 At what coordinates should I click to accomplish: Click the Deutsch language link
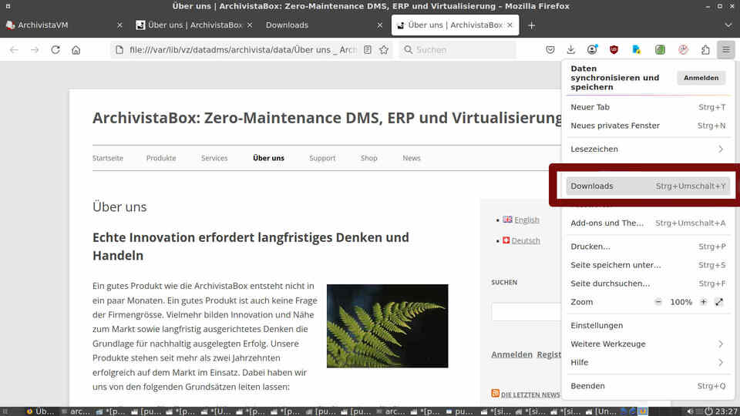coord(525,240)
